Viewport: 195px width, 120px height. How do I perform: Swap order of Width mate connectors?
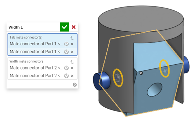click(72, 62)
